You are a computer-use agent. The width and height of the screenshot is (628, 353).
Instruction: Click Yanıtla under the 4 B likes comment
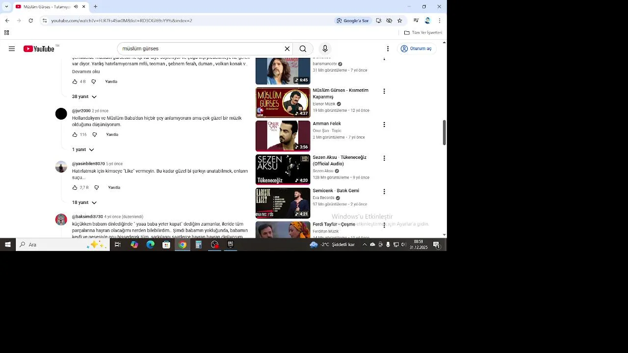click(111, 81)
